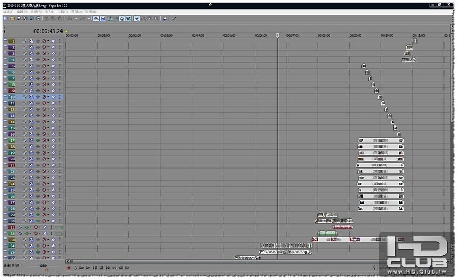Open automation settings dropdown on track 27
This screenshot has width=458, height=280.
click(x=49, y=202)
